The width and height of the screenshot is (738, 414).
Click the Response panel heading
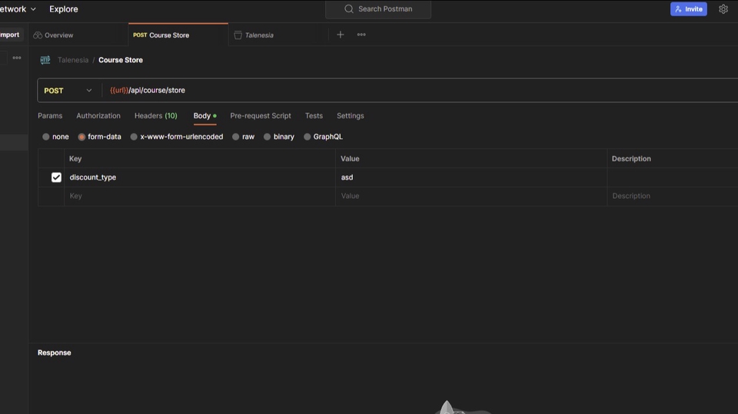click(x=54, y=353)
